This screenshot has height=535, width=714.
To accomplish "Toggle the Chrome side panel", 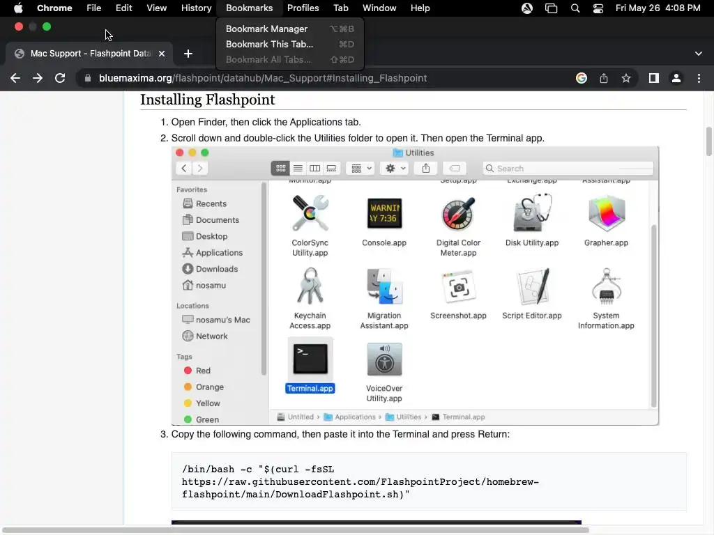I will coord(654,78).
